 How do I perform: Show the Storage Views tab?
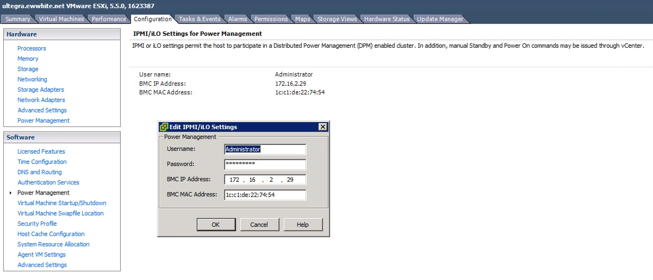click(x=337, y=19)
